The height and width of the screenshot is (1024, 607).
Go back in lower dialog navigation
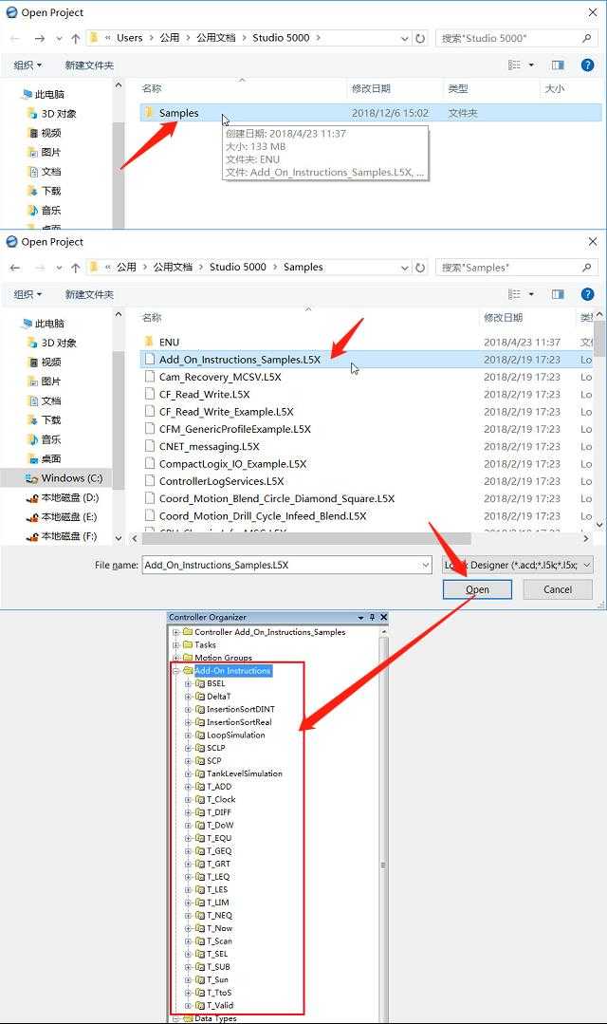click(16, 268)
